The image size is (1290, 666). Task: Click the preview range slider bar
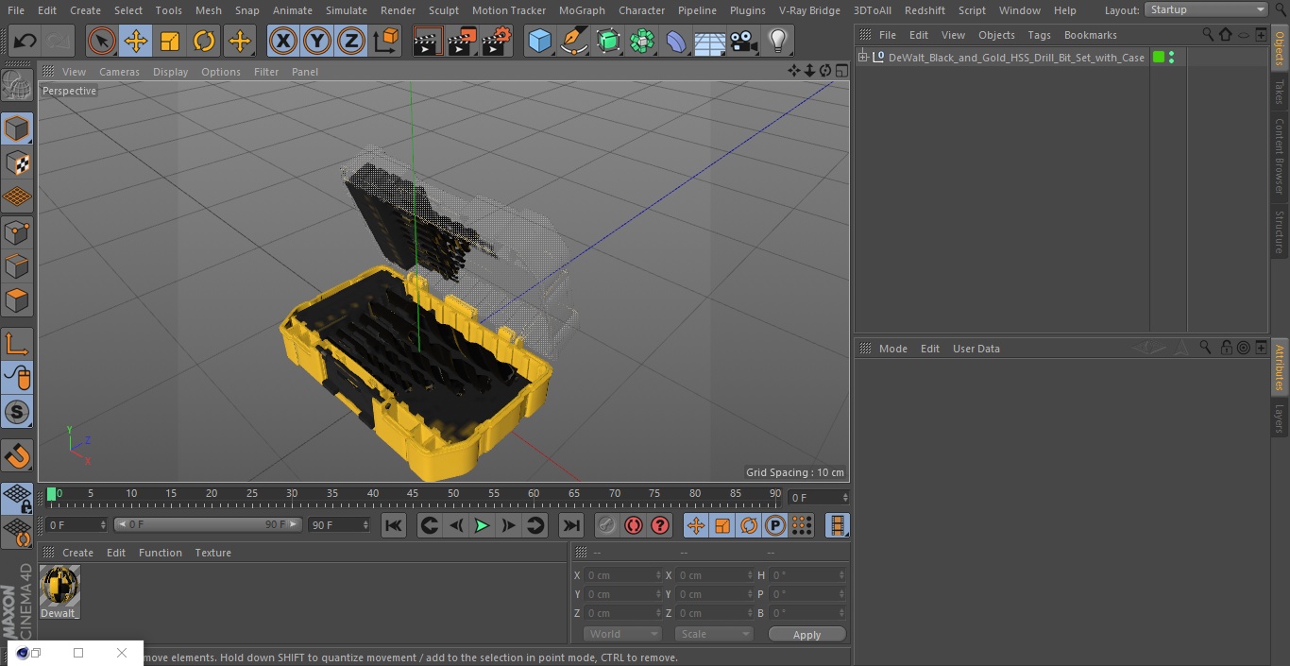pyautogui.click(x=208, y=524)
